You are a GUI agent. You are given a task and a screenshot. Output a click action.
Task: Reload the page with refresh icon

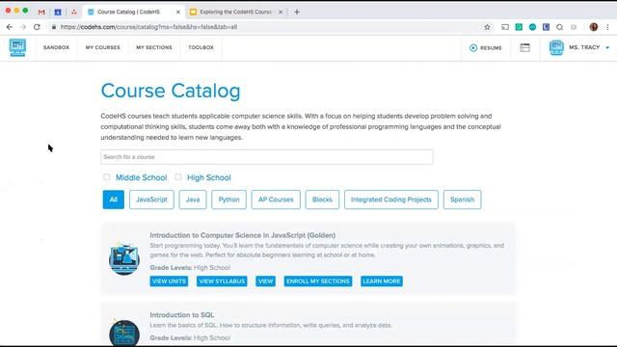coord(37,27)
